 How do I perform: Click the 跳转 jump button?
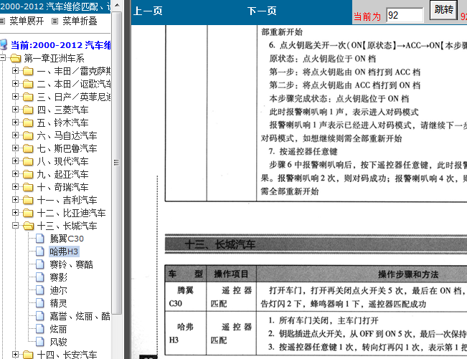[x=443, y=9]
